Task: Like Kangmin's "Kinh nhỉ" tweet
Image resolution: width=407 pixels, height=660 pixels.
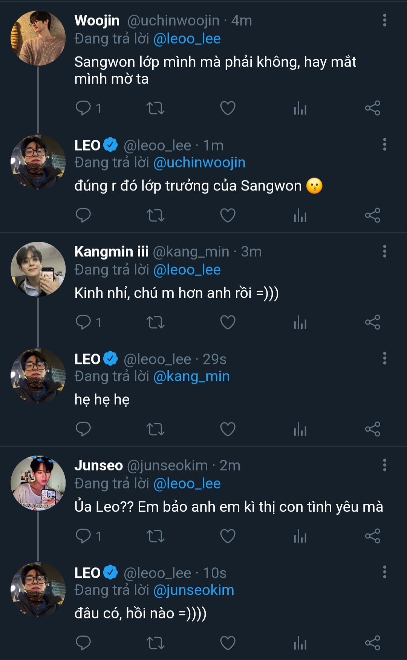Action: 228,322
